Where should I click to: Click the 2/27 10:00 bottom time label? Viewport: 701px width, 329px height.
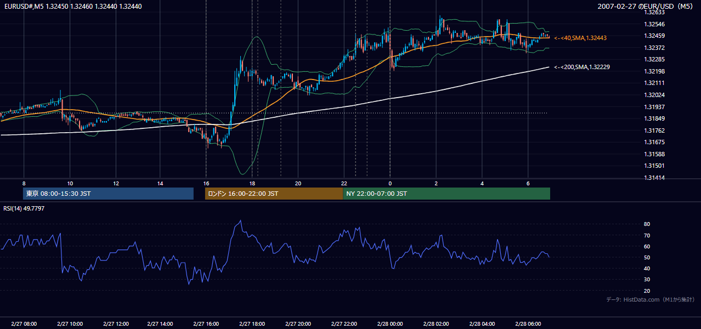(70, 324)
